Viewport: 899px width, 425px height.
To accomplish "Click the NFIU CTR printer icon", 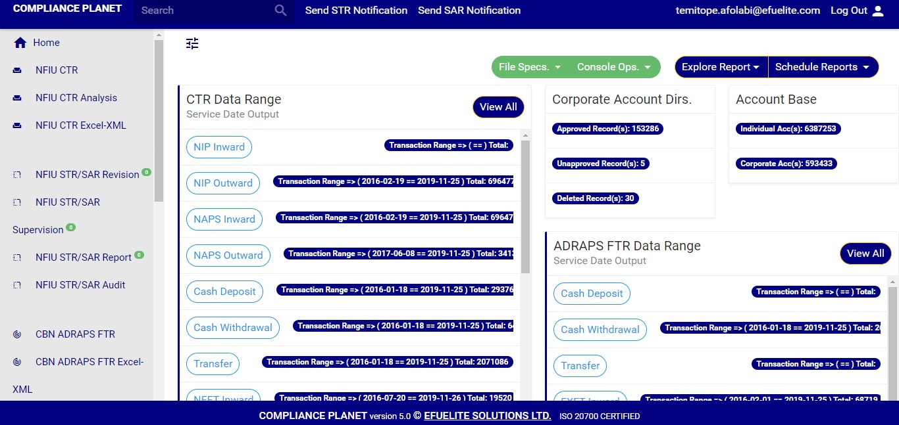I will click(18, 70).
